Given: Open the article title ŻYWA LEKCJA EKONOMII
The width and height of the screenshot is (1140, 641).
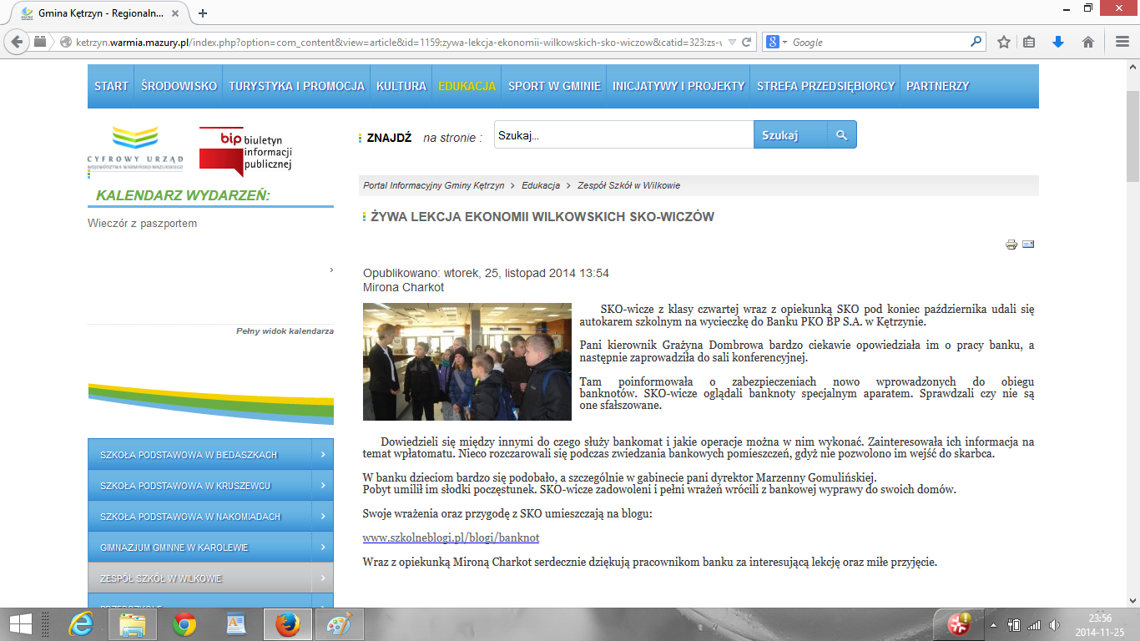Looking at the screenshot, I should 542,217.
